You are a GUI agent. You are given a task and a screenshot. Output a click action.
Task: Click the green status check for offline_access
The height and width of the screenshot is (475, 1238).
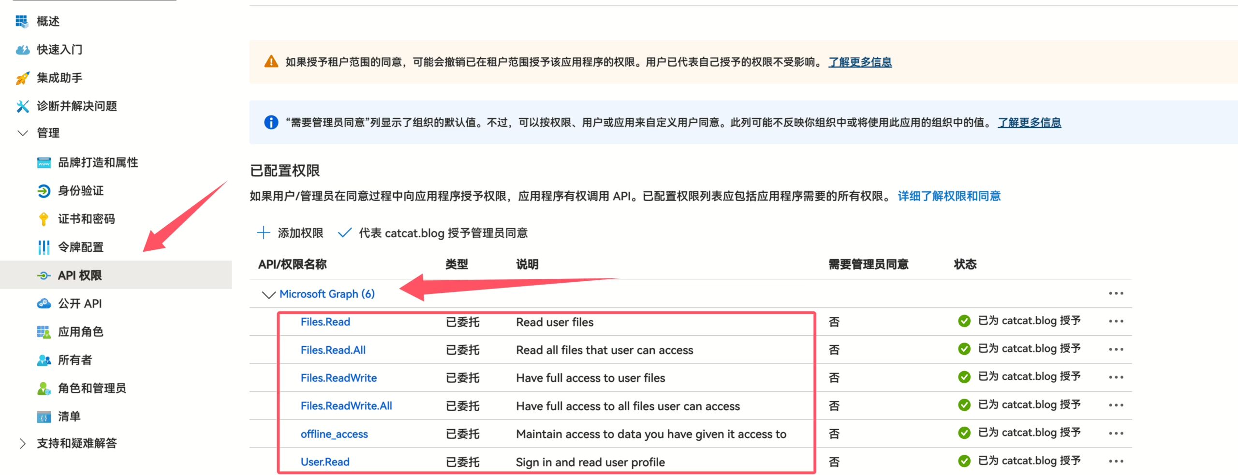click(964, 433)
